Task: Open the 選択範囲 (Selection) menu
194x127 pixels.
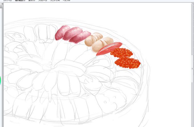Action: click(20, 1)
